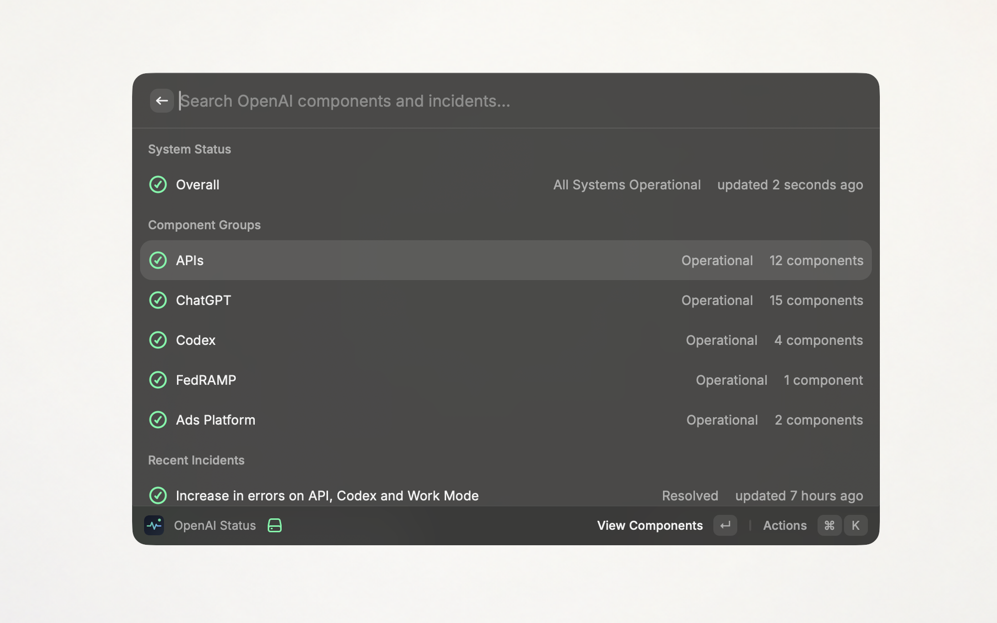
Task: Click the '1 component' label
Action: click(x=823, y=380)
